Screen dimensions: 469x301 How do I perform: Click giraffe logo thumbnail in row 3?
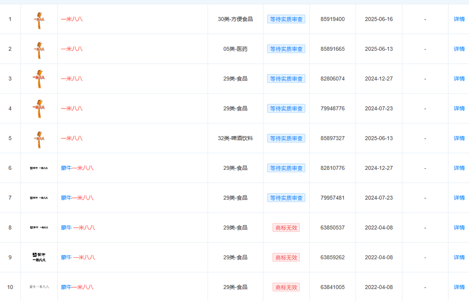39,79
